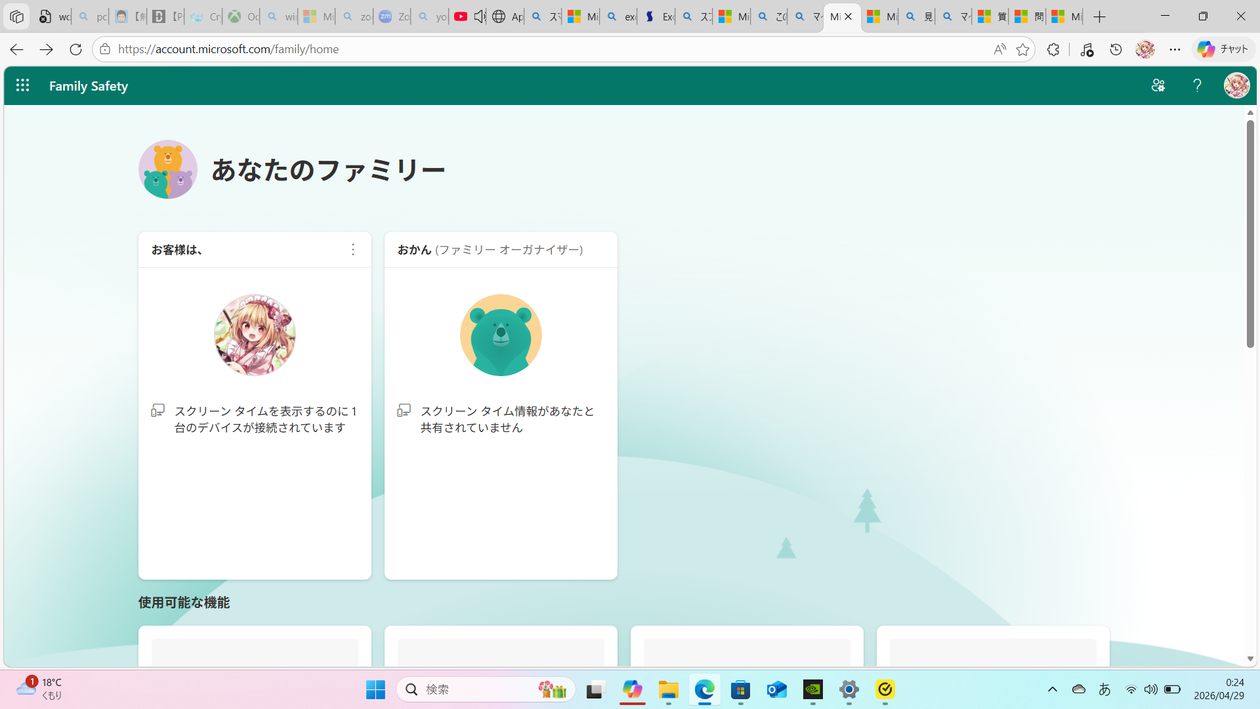
Task: Open Copilot チャット button
Action: click(x=1223, y=49)
